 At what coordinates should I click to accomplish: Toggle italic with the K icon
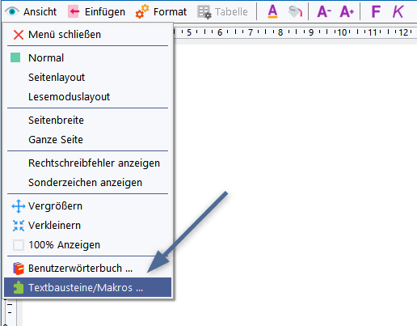[x=398, y=11]
